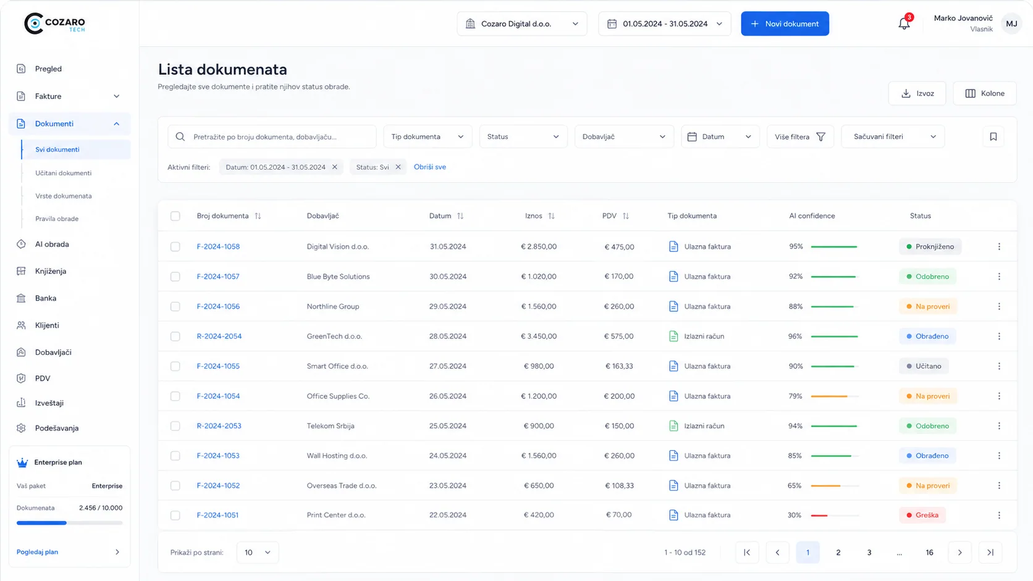This screenshot has height=581, width=1033.
Task: Click document icon in F-2024-1056 row
Action: [x=673, y=306]
